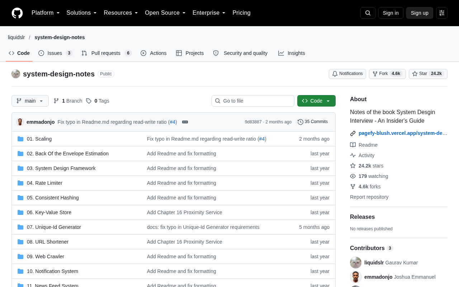Click the Sign in button

tap(391, 13)
